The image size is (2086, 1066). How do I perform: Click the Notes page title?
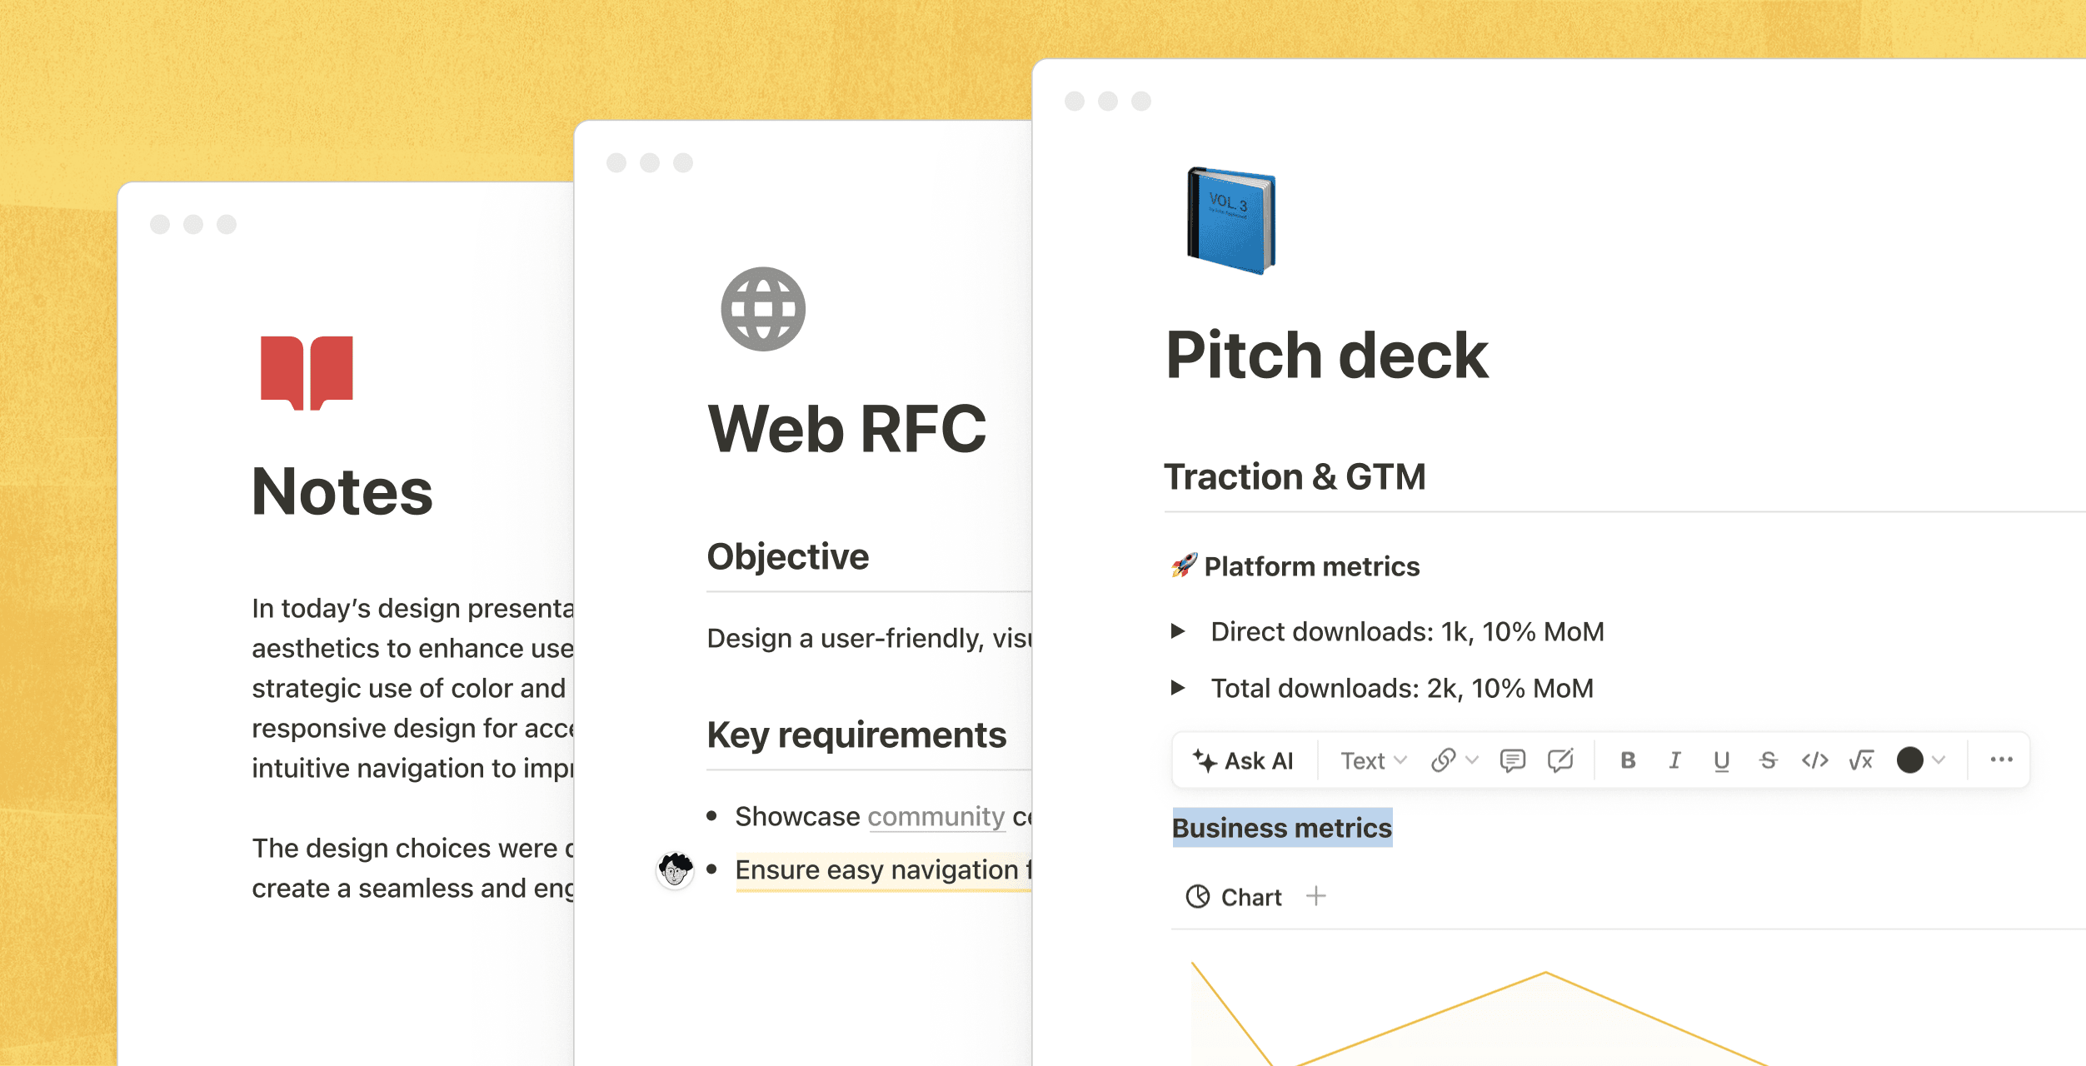click(342, 492)
